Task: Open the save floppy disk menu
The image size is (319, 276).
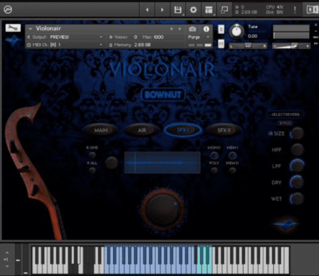Action: [178, 9]
